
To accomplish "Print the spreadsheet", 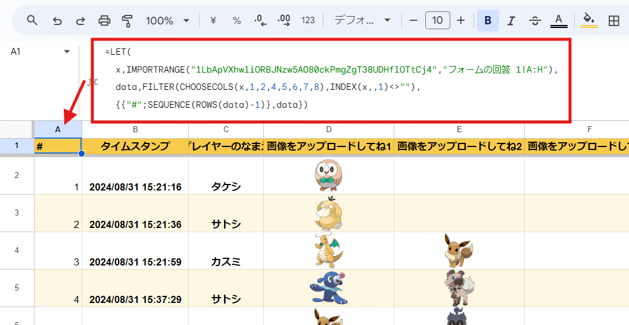I will pos(104,20).
